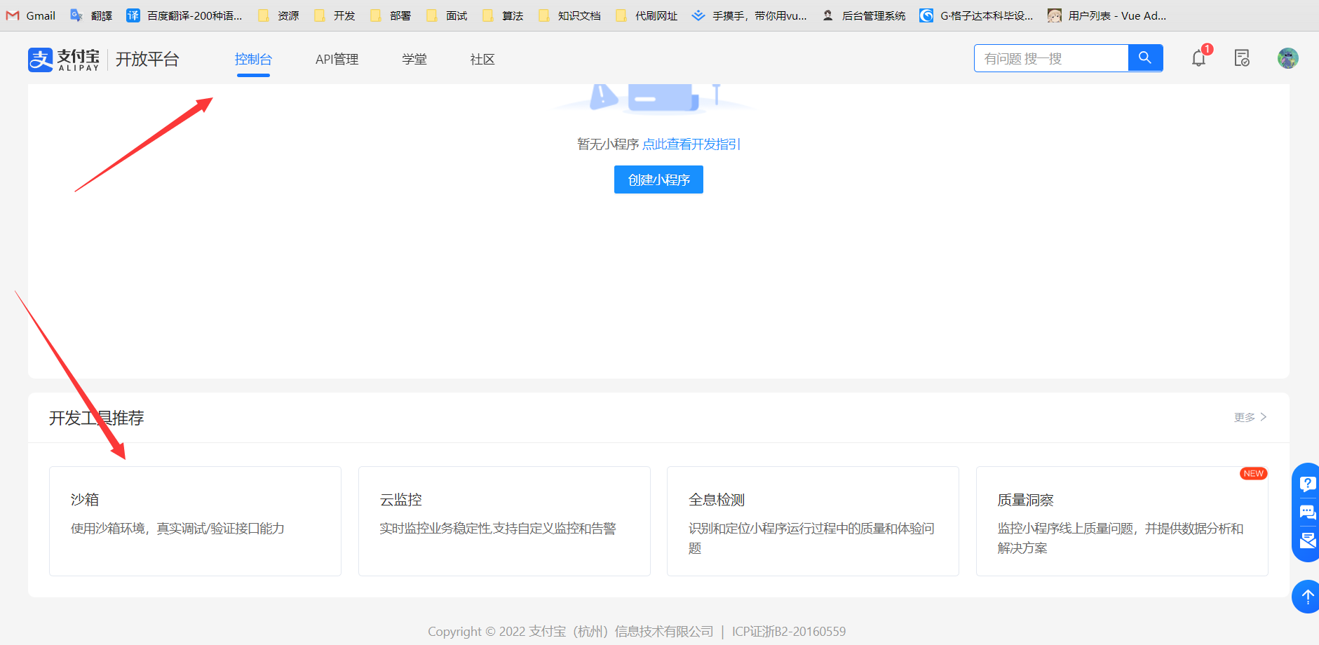Expand 更多 developer tools
The width and height of the screenshot is (1319, 645).
point(1250,417)
